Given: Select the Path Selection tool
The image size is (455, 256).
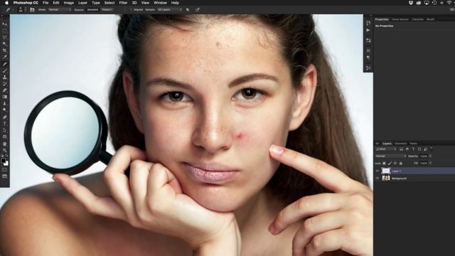Looking at the screenshot, I should [5, 130].
